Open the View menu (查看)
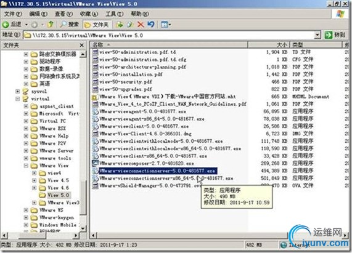 click(63, 14)
